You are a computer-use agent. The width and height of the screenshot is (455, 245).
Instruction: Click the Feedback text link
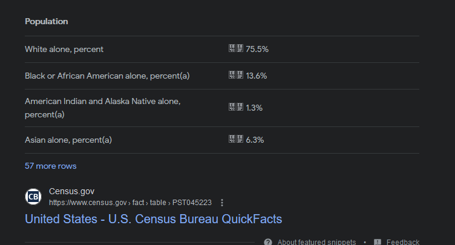click(403, 242)
